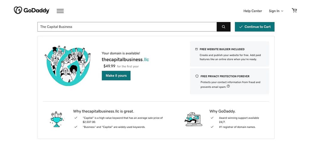The width and height of the screenshot is (312, 146).
Task: Click the GoDaddy logo
Action: coord(31,11)
